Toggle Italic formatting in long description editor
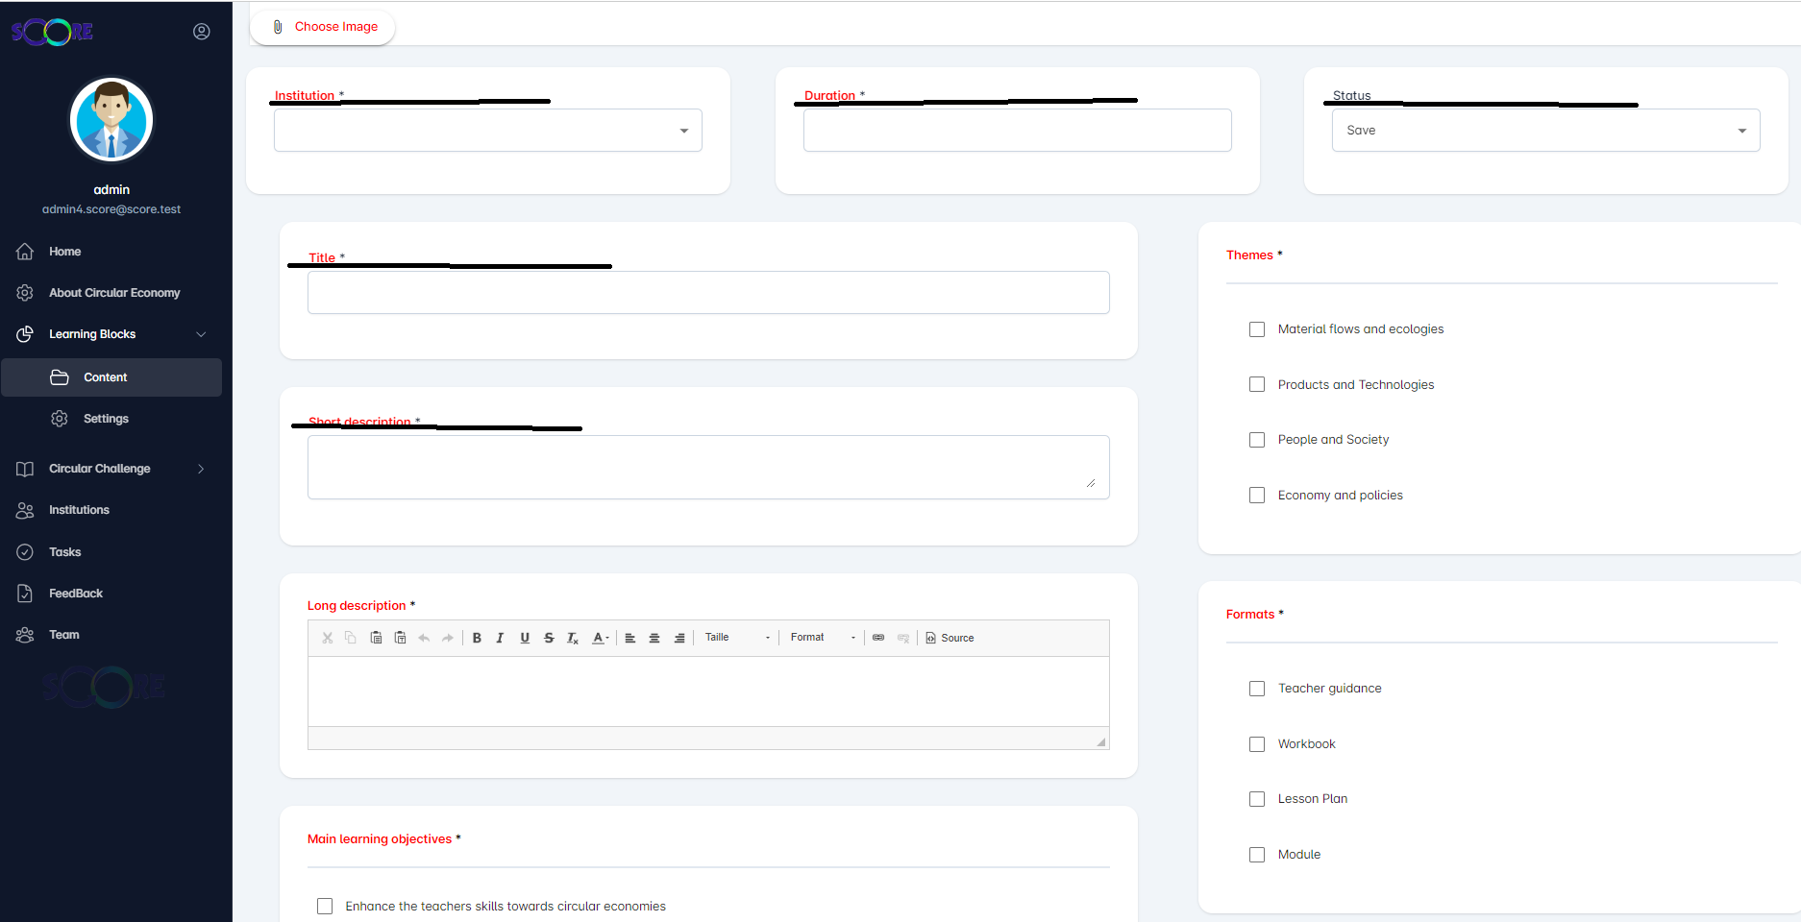Screen dimensions: 1801x922 [500, 638]
